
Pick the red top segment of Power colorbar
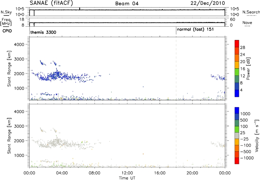coord(237,44)
